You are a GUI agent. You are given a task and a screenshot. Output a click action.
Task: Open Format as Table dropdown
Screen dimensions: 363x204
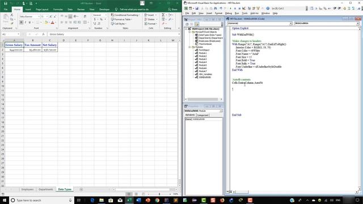(121, 19)
